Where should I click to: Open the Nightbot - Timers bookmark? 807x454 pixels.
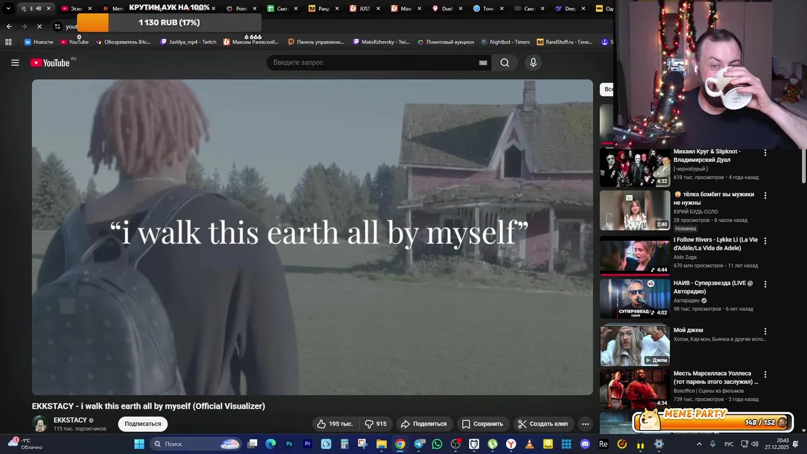pos(505,42)
